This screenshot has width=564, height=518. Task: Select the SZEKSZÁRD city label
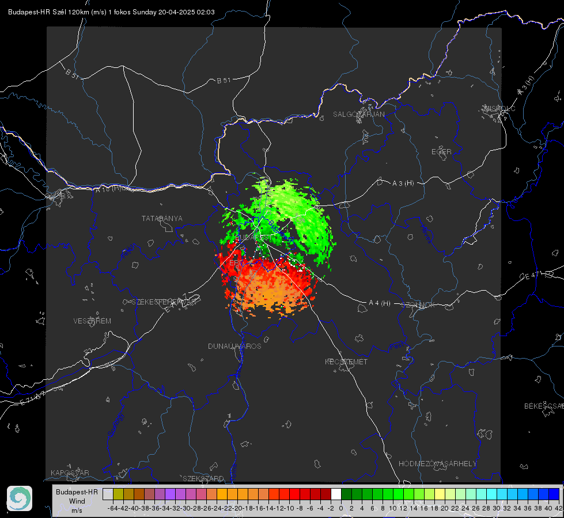point(203,478)
